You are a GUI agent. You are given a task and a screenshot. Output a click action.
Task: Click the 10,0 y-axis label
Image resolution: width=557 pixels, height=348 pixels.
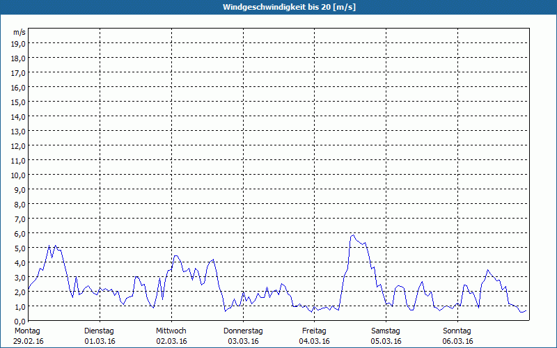19,175
